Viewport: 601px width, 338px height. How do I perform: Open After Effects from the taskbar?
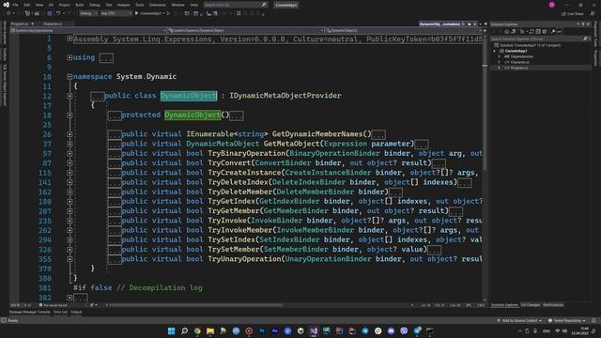tap(275, 330)
